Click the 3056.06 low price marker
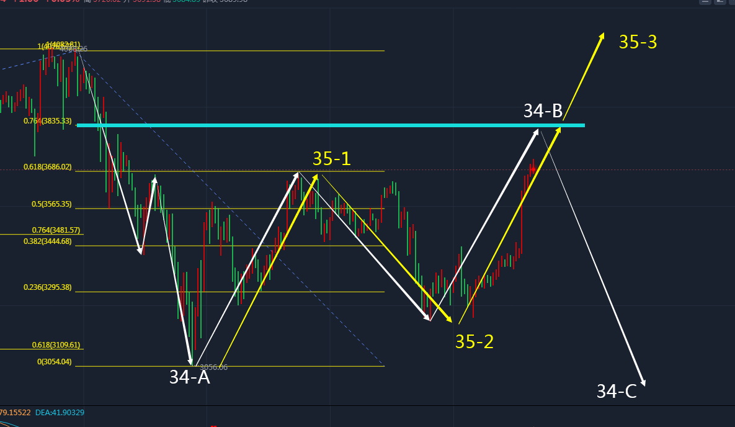Image resolution: width=735 pixels, height=427 pixels. click(x=213, y=367)
